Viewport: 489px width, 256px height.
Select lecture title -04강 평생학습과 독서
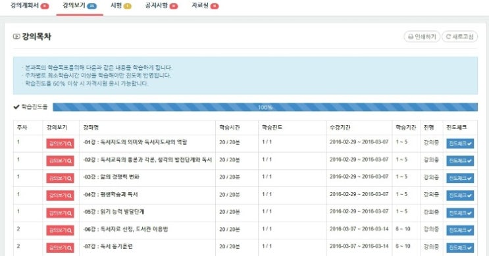coord(111,194)
